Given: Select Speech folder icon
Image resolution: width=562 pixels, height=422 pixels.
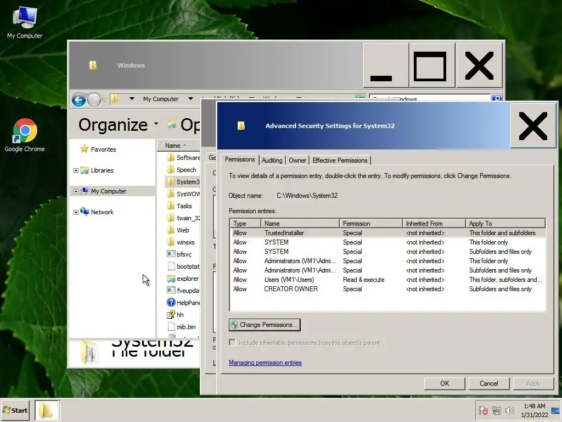Looking at the screenshot, I should pyautogui.click(x=171, y=169).
